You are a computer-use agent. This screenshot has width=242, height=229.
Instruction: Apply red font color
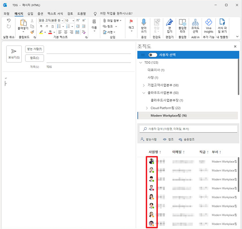[50, 32]
